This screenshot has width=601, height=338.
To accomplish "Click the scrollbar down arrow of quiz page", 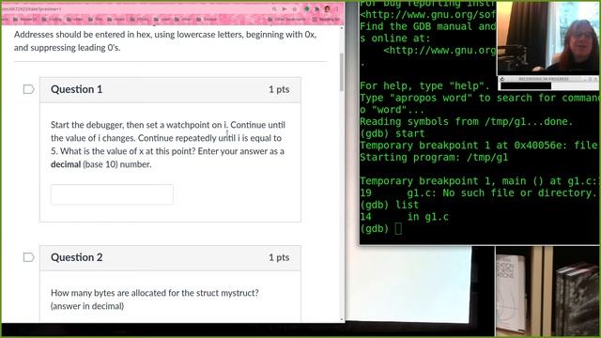I will point(342,319).
